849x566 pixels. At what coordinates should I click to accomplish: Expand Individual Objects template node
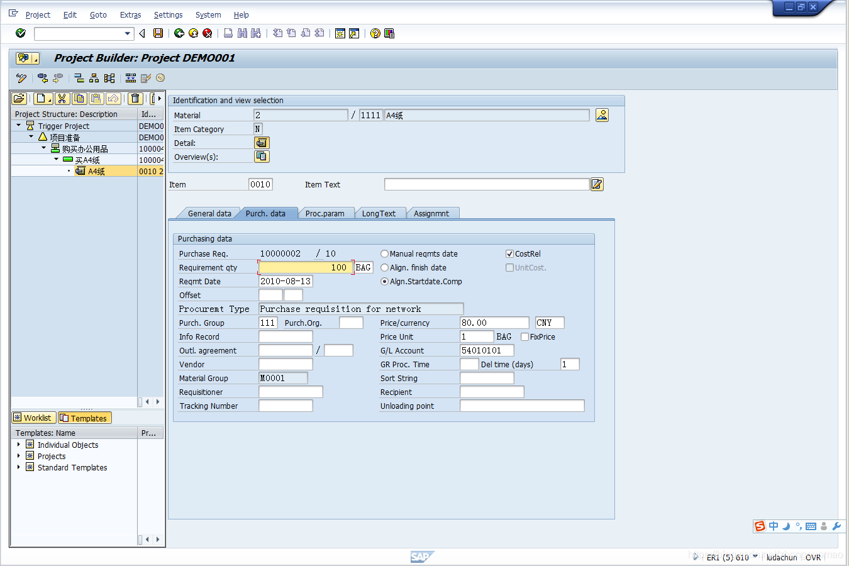point(19,445)
